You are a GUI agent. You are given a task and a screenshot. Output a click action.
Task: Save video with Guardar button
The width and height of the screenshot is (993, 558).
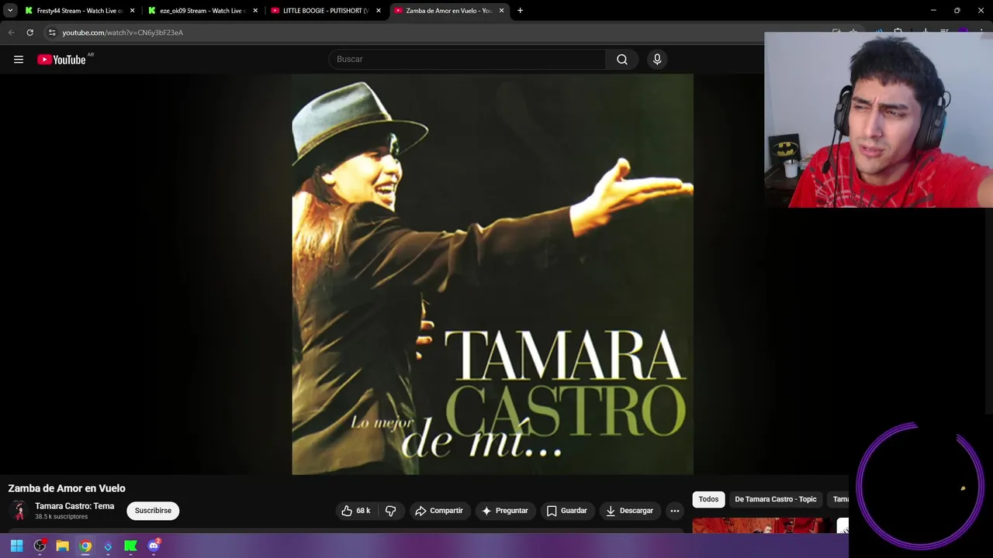pyautogui.click(x=566, y=511)
